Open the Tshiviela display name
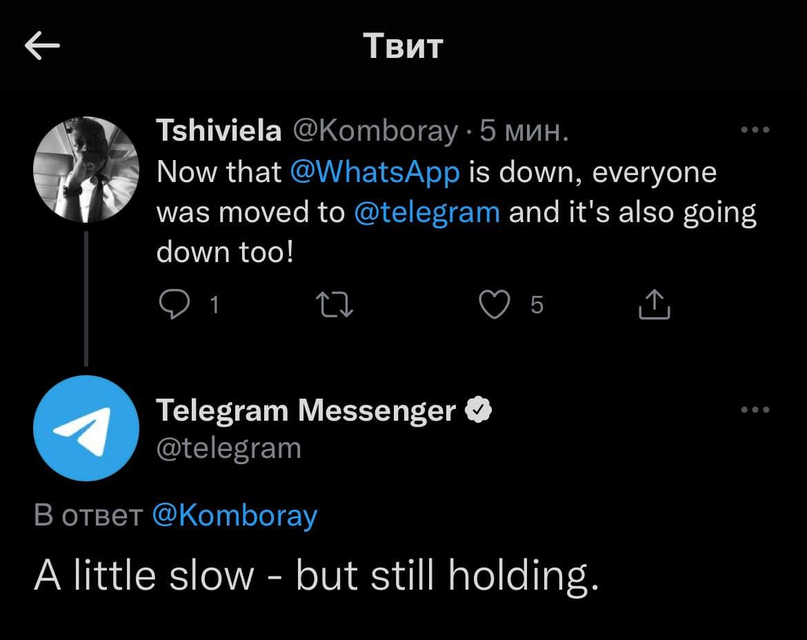 pos(219,130)
